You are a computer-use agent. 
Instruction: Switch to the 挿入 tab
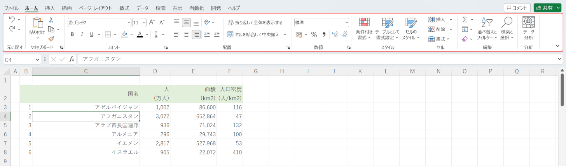(50, 8)
